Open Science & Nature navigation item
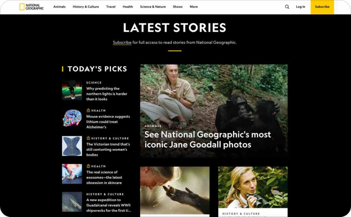The height and width of the screenshot is (217, 351). (153, 7)
